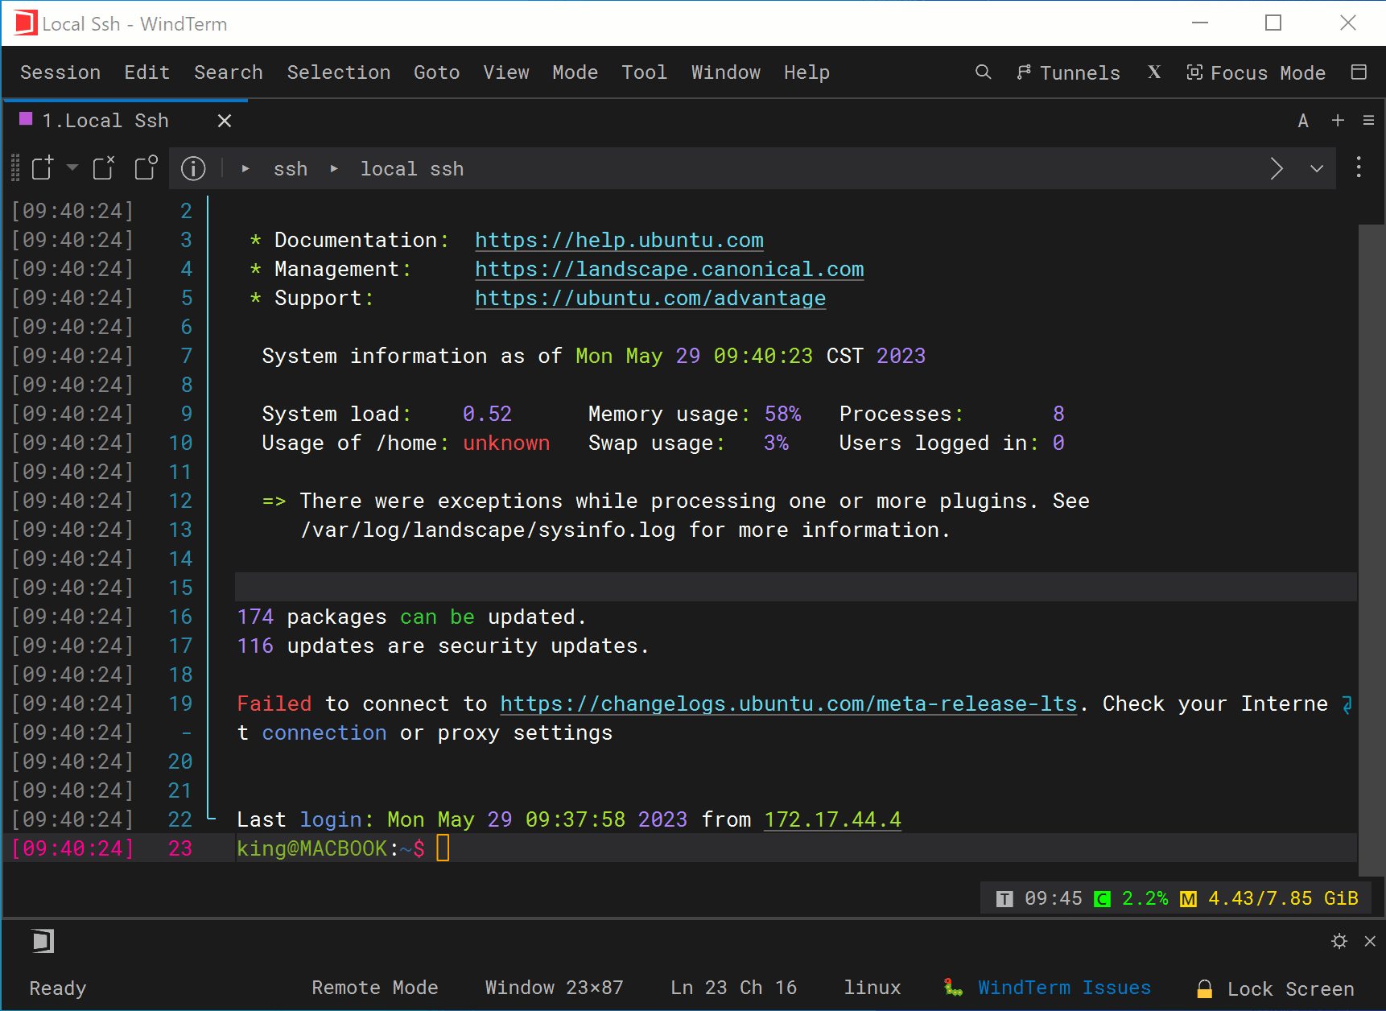Screen dimensions: 1386x1011
Task: Switch Remote Mode in status bar
Action: (375, 988)
